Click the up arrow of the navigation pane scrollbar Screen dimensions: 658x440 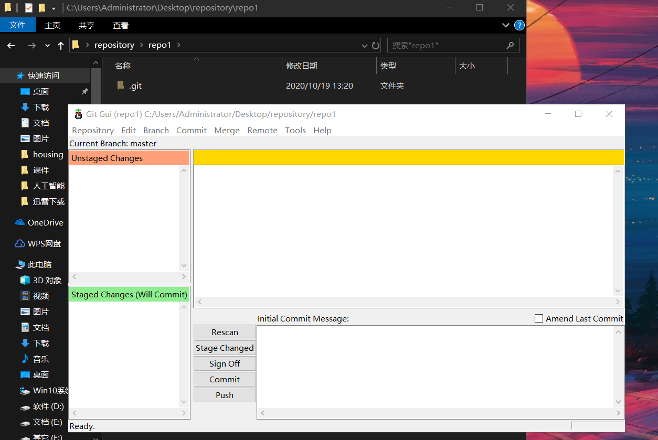pyautogui.click(x=95, y=62)
